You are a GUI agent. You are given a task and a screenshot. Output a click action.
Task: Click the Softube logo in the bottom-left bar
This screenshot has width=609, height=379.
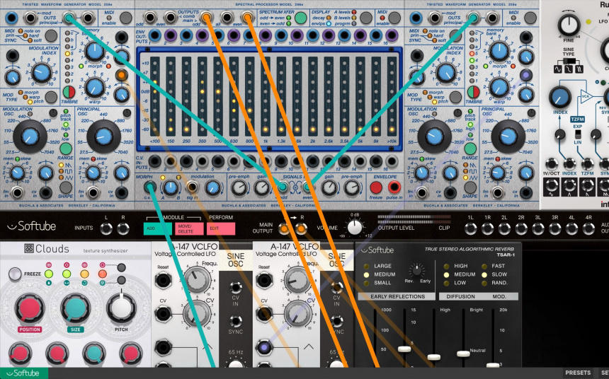pos(23,373)
